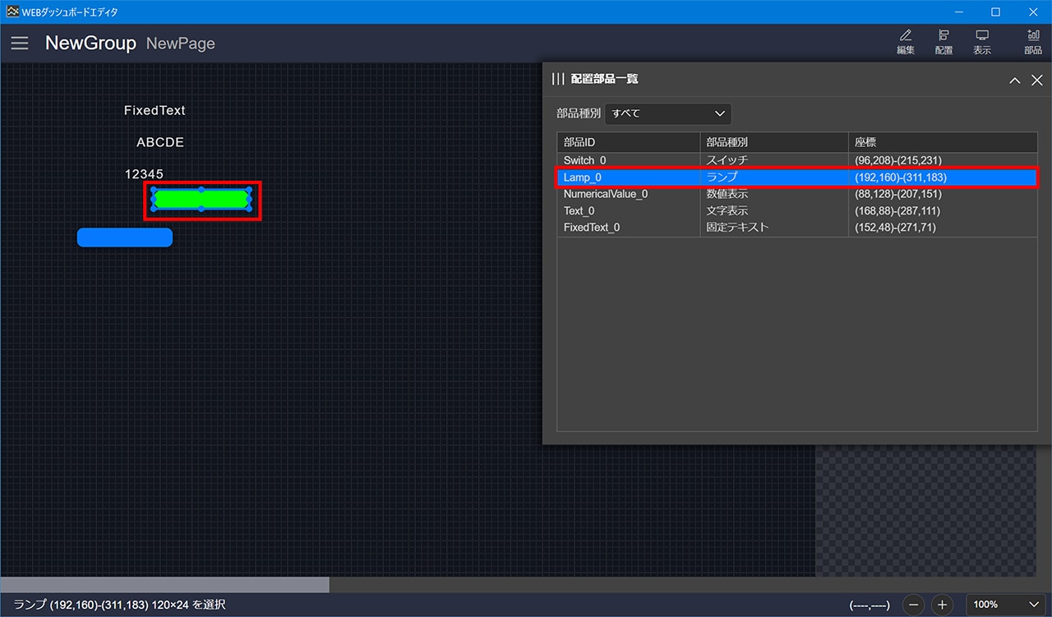Select the green lamp part on canvas
Screen dimensions: 1052x617
point(201,200)
